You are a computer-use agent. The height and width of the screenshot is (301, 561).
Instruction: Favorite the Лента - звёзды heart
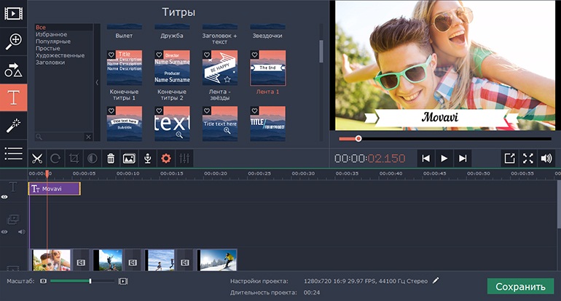(207, 55)
